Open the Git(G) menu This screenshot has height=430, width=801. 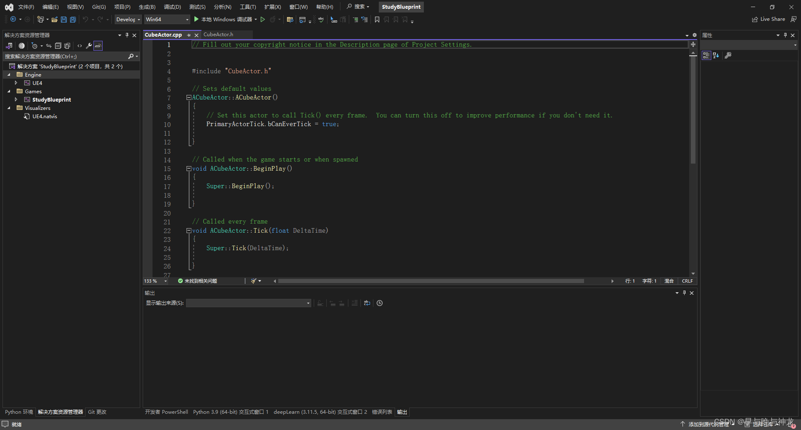(x=99, y=7)
